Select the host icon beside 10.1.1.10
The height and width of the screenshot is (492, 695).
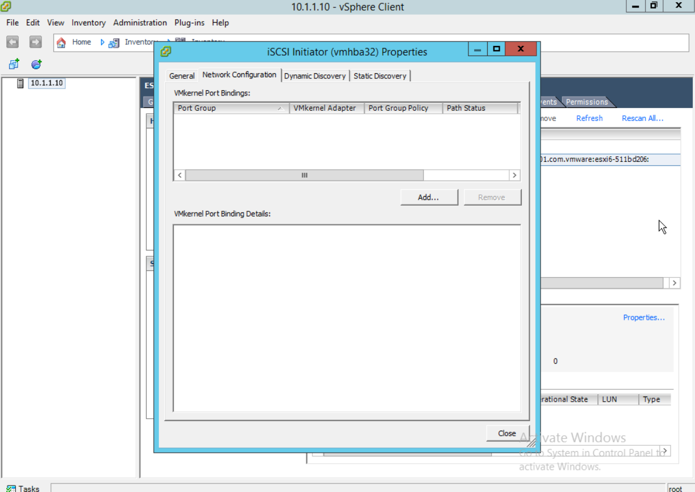click(20, 83)
